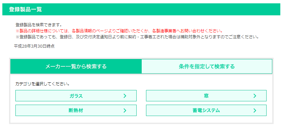Image resolution: width=284 pixels, height=127 pixels.
Task: Click the 登録製品を検索できます intro line
Action: (x=39, y=25)
